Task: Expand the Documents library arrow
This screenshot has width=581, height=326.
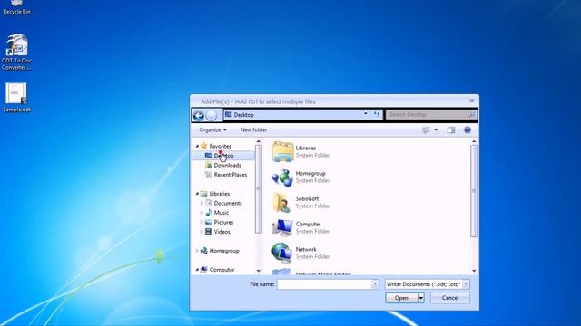Action: click(x=202, y=203)
